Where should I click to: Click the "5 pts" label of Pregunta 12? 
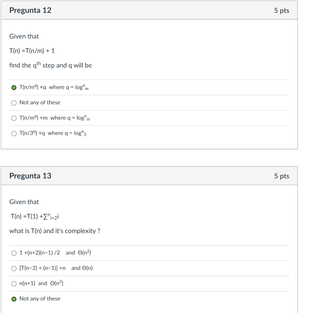(x=281, y=11)
